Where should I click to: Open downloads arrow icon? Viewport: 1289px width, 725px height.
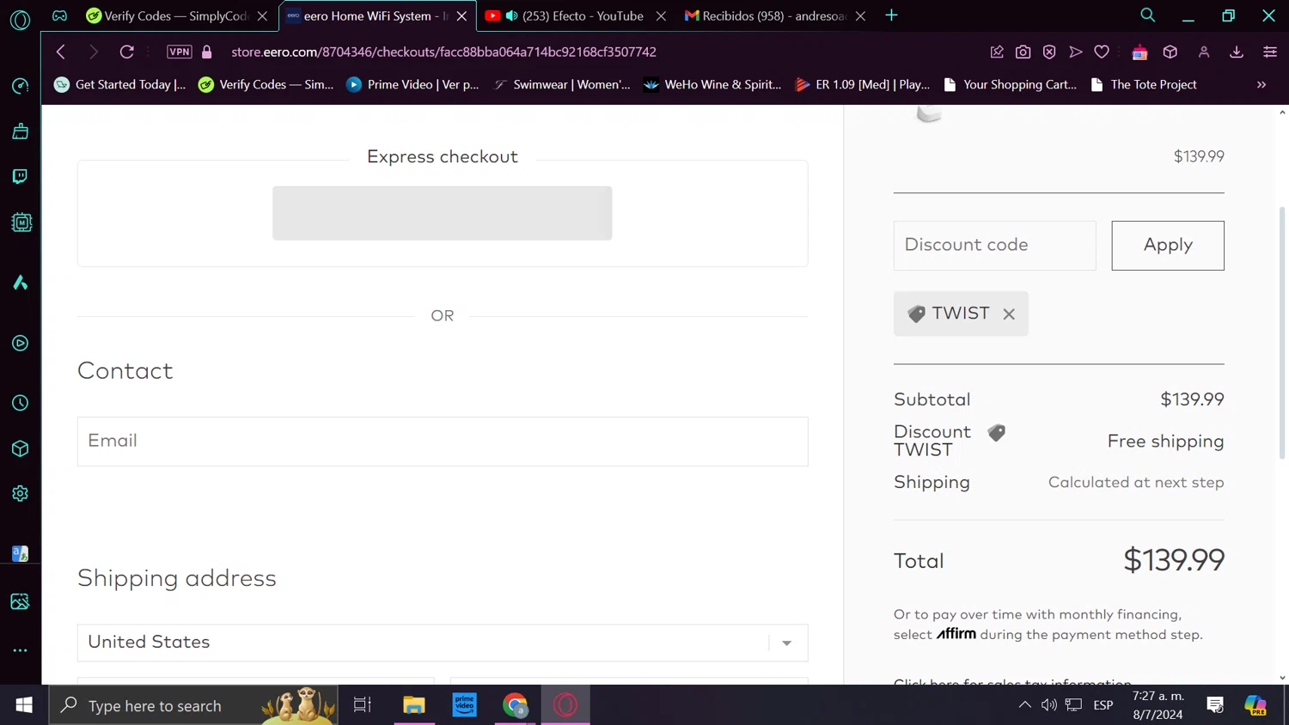1237,52
